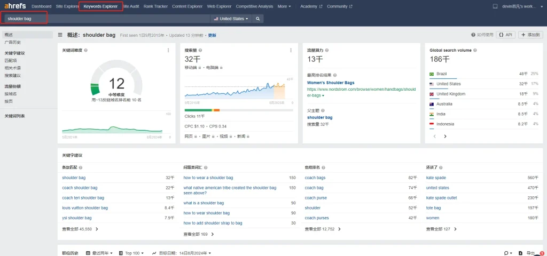Viewport: 547px width, 256px height.
Task: Select 相关术语 in sidebar
Action: click(13, 68)
